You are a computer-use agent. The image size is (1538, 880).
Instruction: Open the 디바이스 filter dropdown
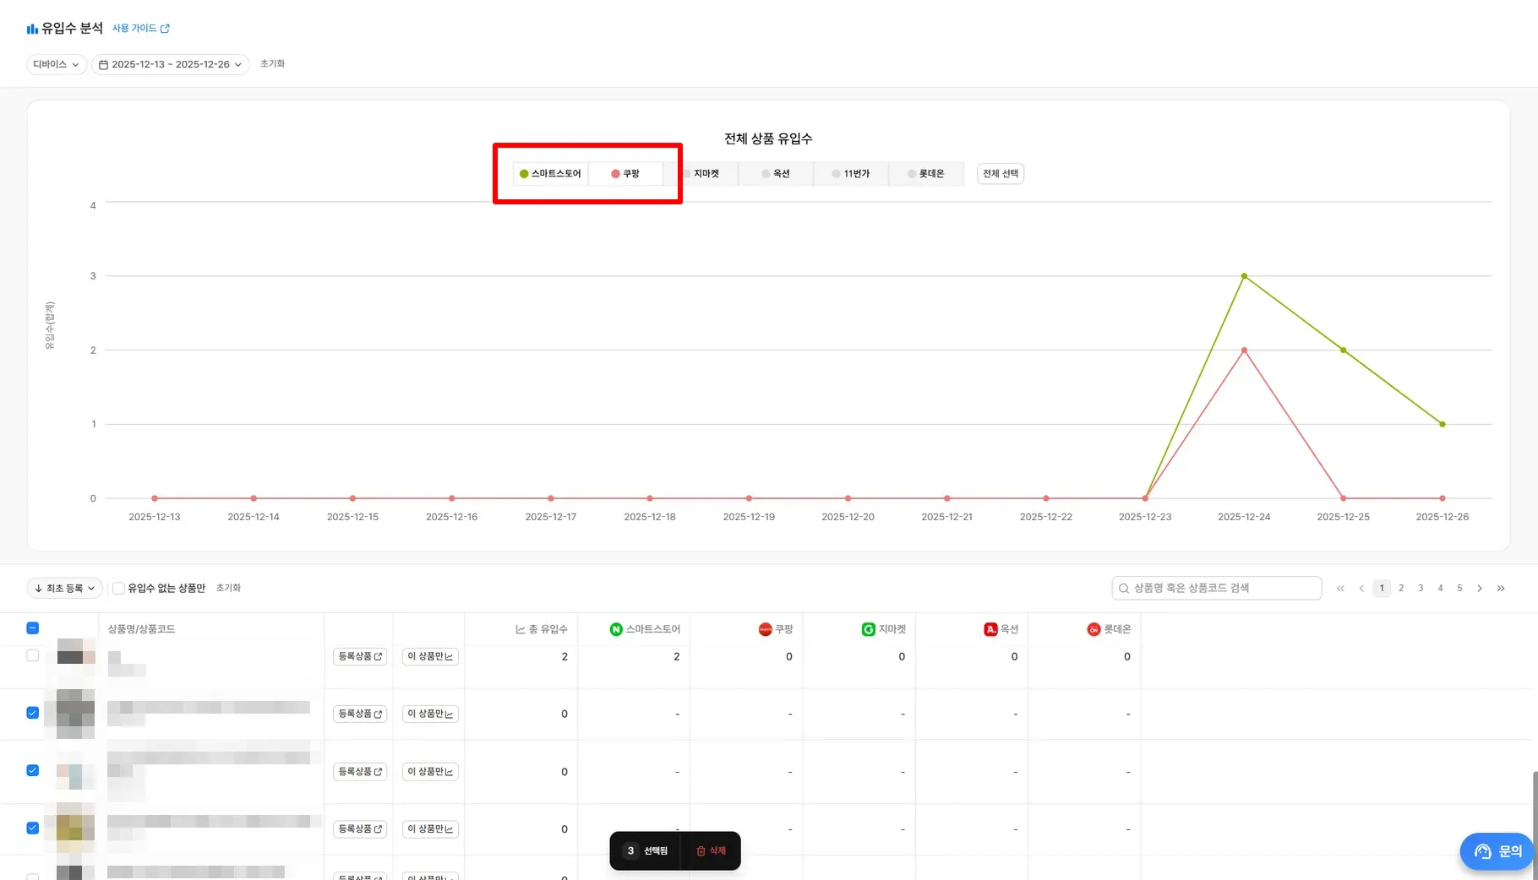pyautogui.click(x=57, y=64)
